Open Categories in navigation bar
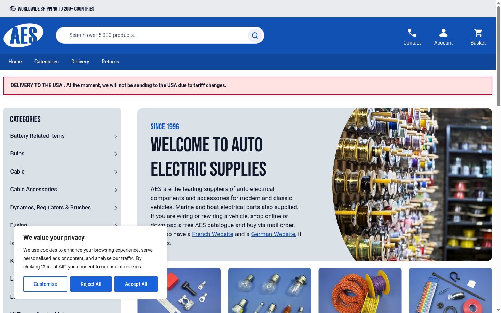501x313 pixels. pyautogui.click(x=47, y=62)
